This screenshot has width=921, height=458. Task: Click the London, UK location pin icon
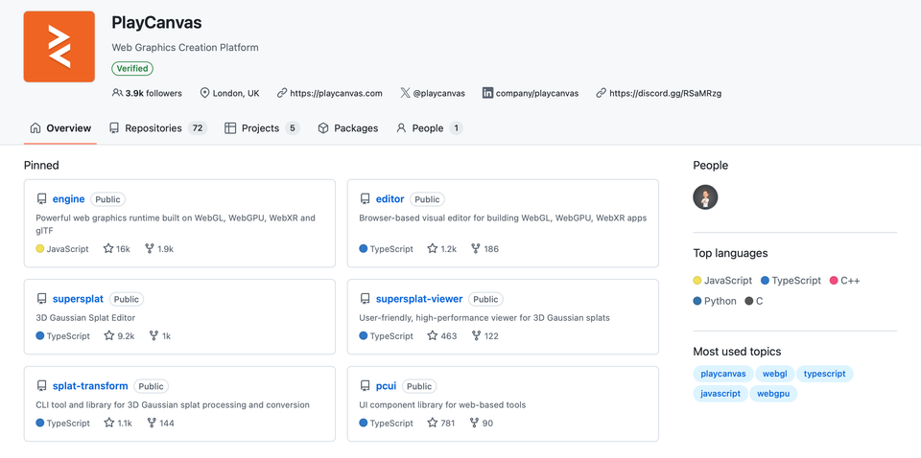(x=204, y=93)
